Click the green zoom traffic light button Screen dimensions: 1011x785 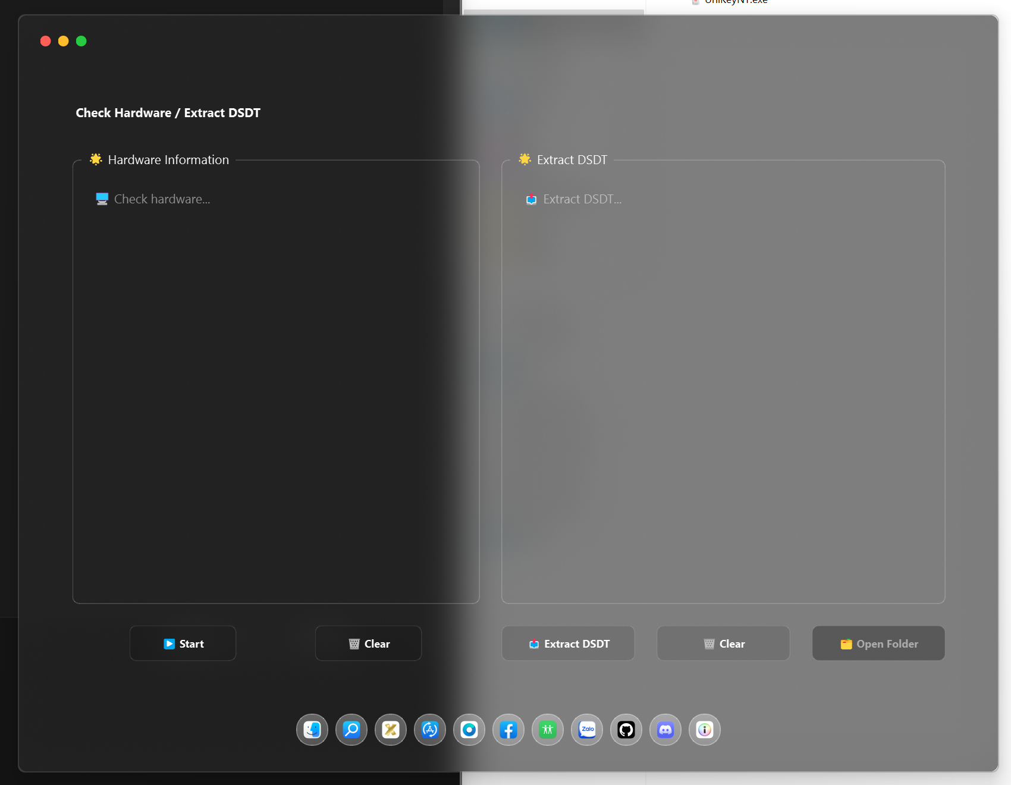click(81, 41)
